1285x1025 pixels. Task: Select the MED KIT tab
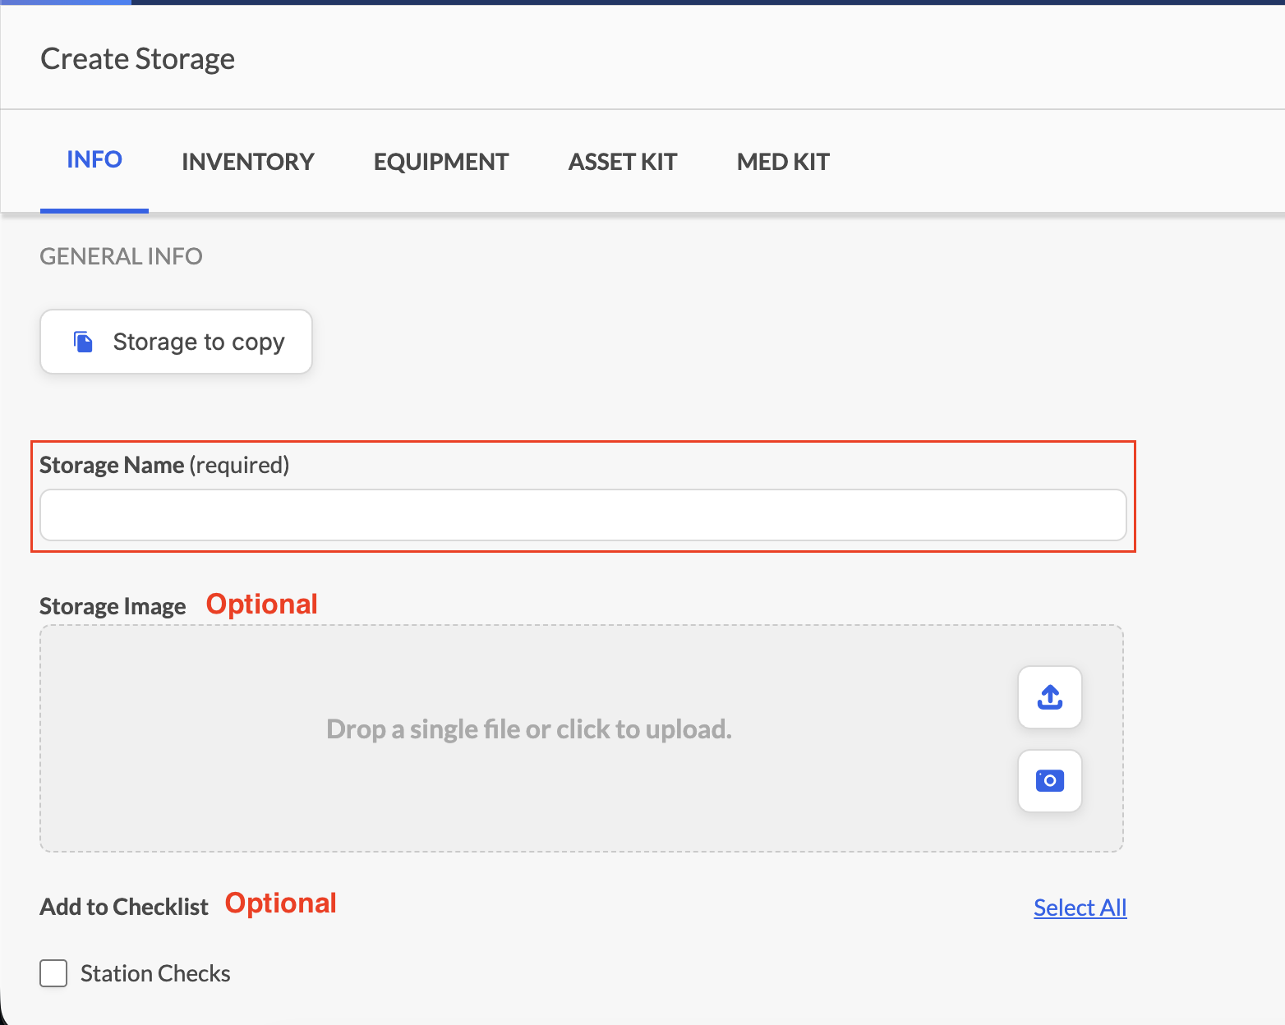click(783, 162)
